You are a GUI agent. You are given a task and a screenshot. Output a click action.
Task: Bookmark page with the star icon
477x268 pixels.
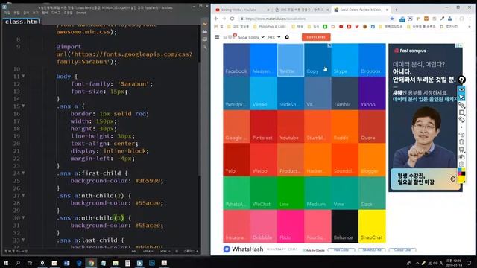pos(392,19)
